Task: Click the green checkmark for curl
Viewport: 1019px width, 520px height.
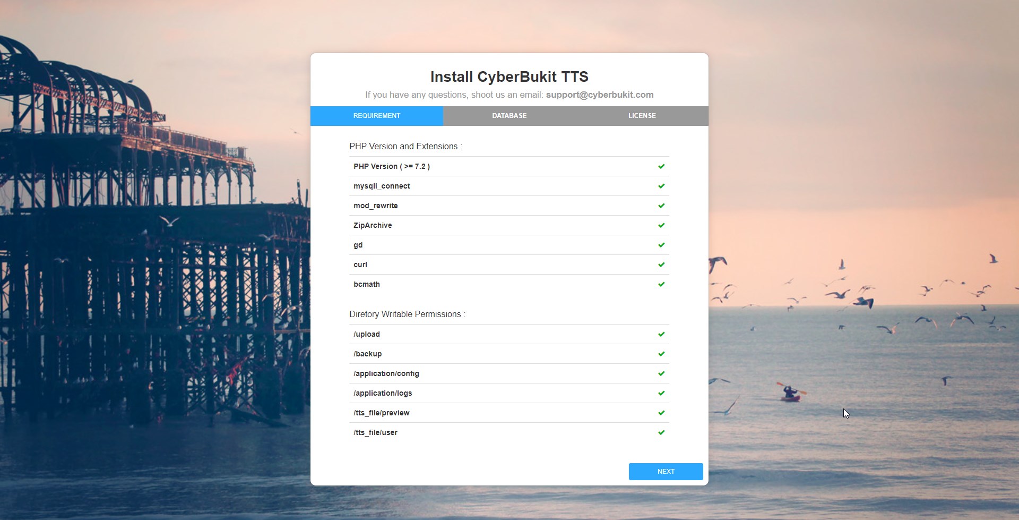Action: [661, 265]
